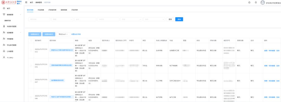Click the person icon for 个人中心
The image size is (281, 102).
pyautogui.click(x=4, y=57)
